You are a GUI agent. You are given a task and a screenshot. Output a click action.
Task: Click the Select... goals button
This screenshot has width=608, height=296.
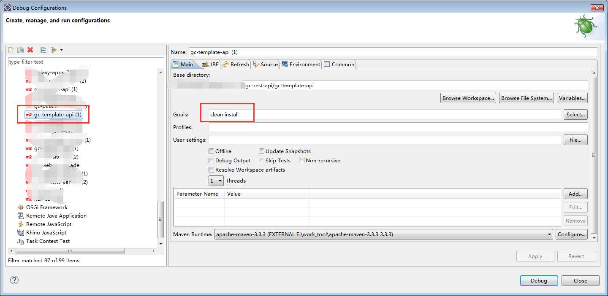tap(575, 114)
